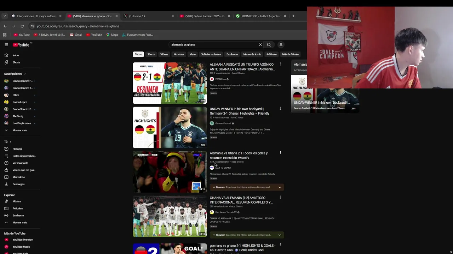Select Subidas recientes filter
This screenshot has width=453, height=254.
click(x=211, y=54)
